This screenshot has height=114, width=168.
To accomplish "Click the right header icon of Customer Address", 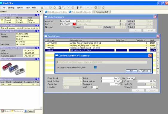I will (x=38, y=31).
